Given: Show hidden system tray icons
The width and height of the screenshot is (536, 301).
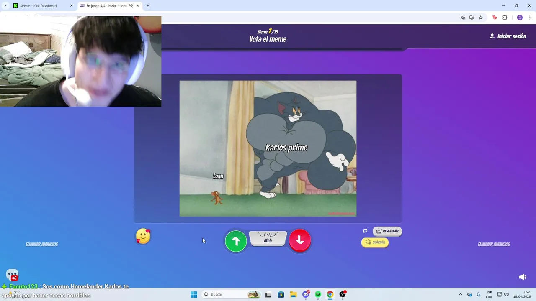Looking at the screenshot, I should coord(460,294).
